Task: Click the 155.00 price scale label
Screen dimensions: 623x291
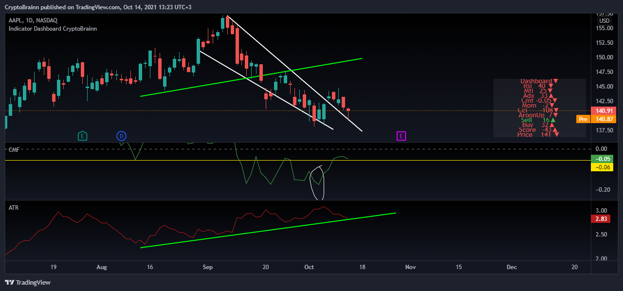Action: coord(605,28)
